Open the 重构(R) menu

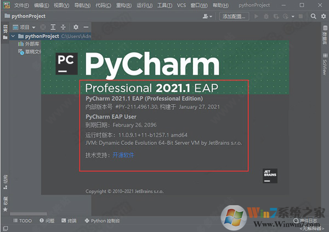click(124, 5)
